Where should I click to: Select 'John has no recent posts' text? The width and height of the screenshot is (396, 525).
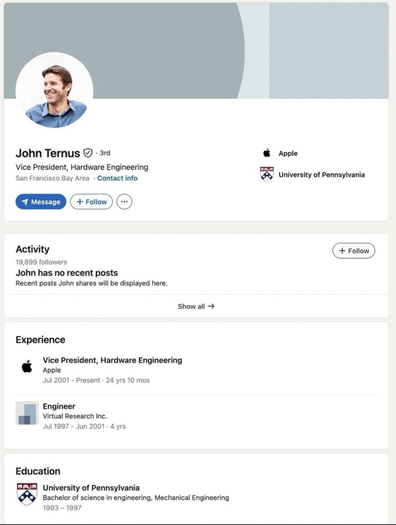(67, 273)
